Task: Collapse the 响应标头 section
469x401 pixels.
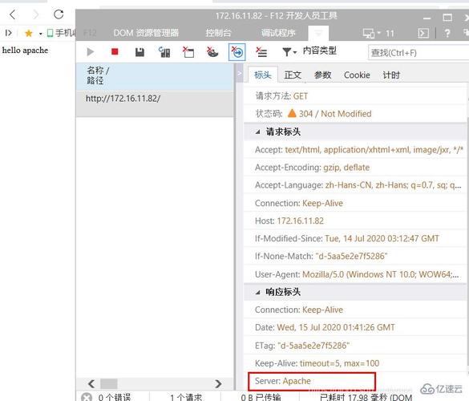Action: (258, 293)
